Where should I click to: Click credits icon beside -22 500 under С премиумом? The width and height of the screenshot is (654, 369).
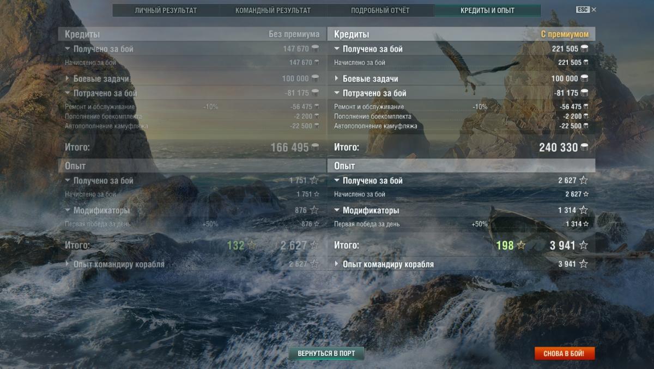586,126
